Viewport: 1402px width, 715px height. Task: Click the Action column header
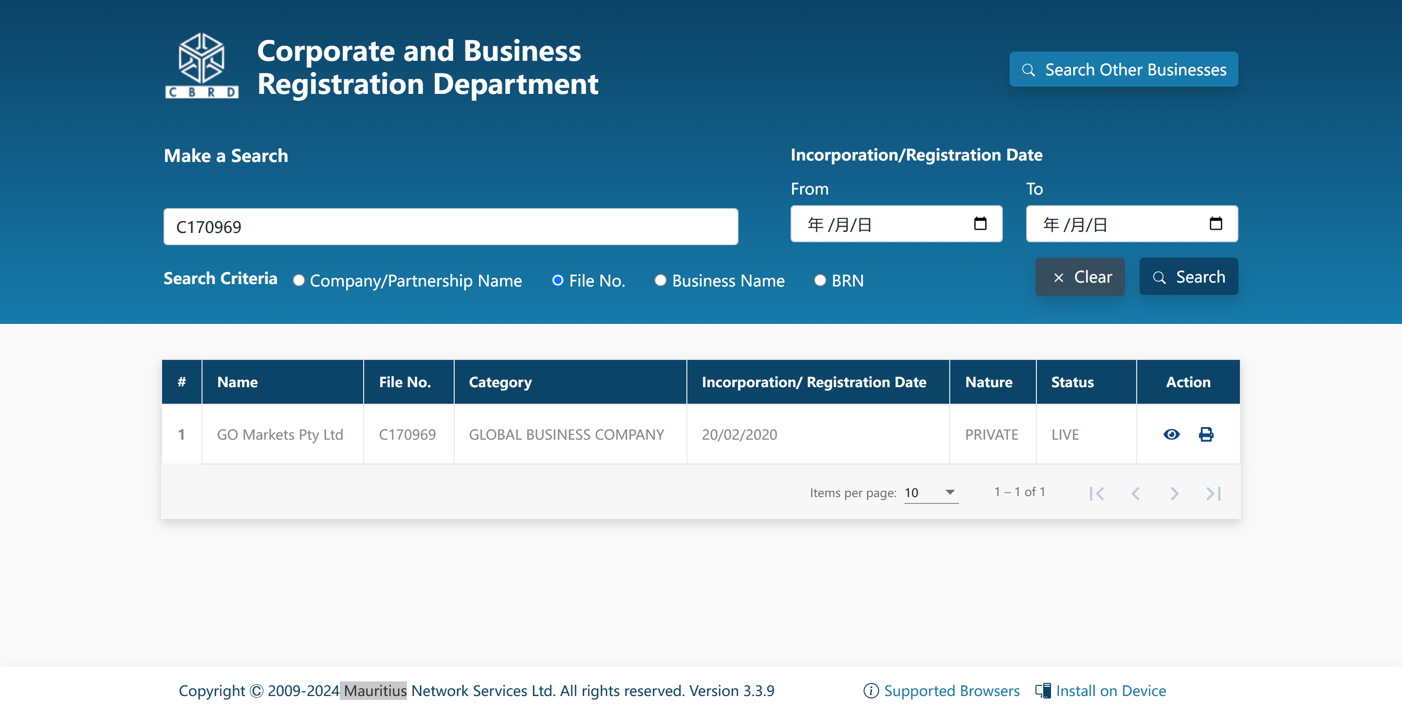1188,382
